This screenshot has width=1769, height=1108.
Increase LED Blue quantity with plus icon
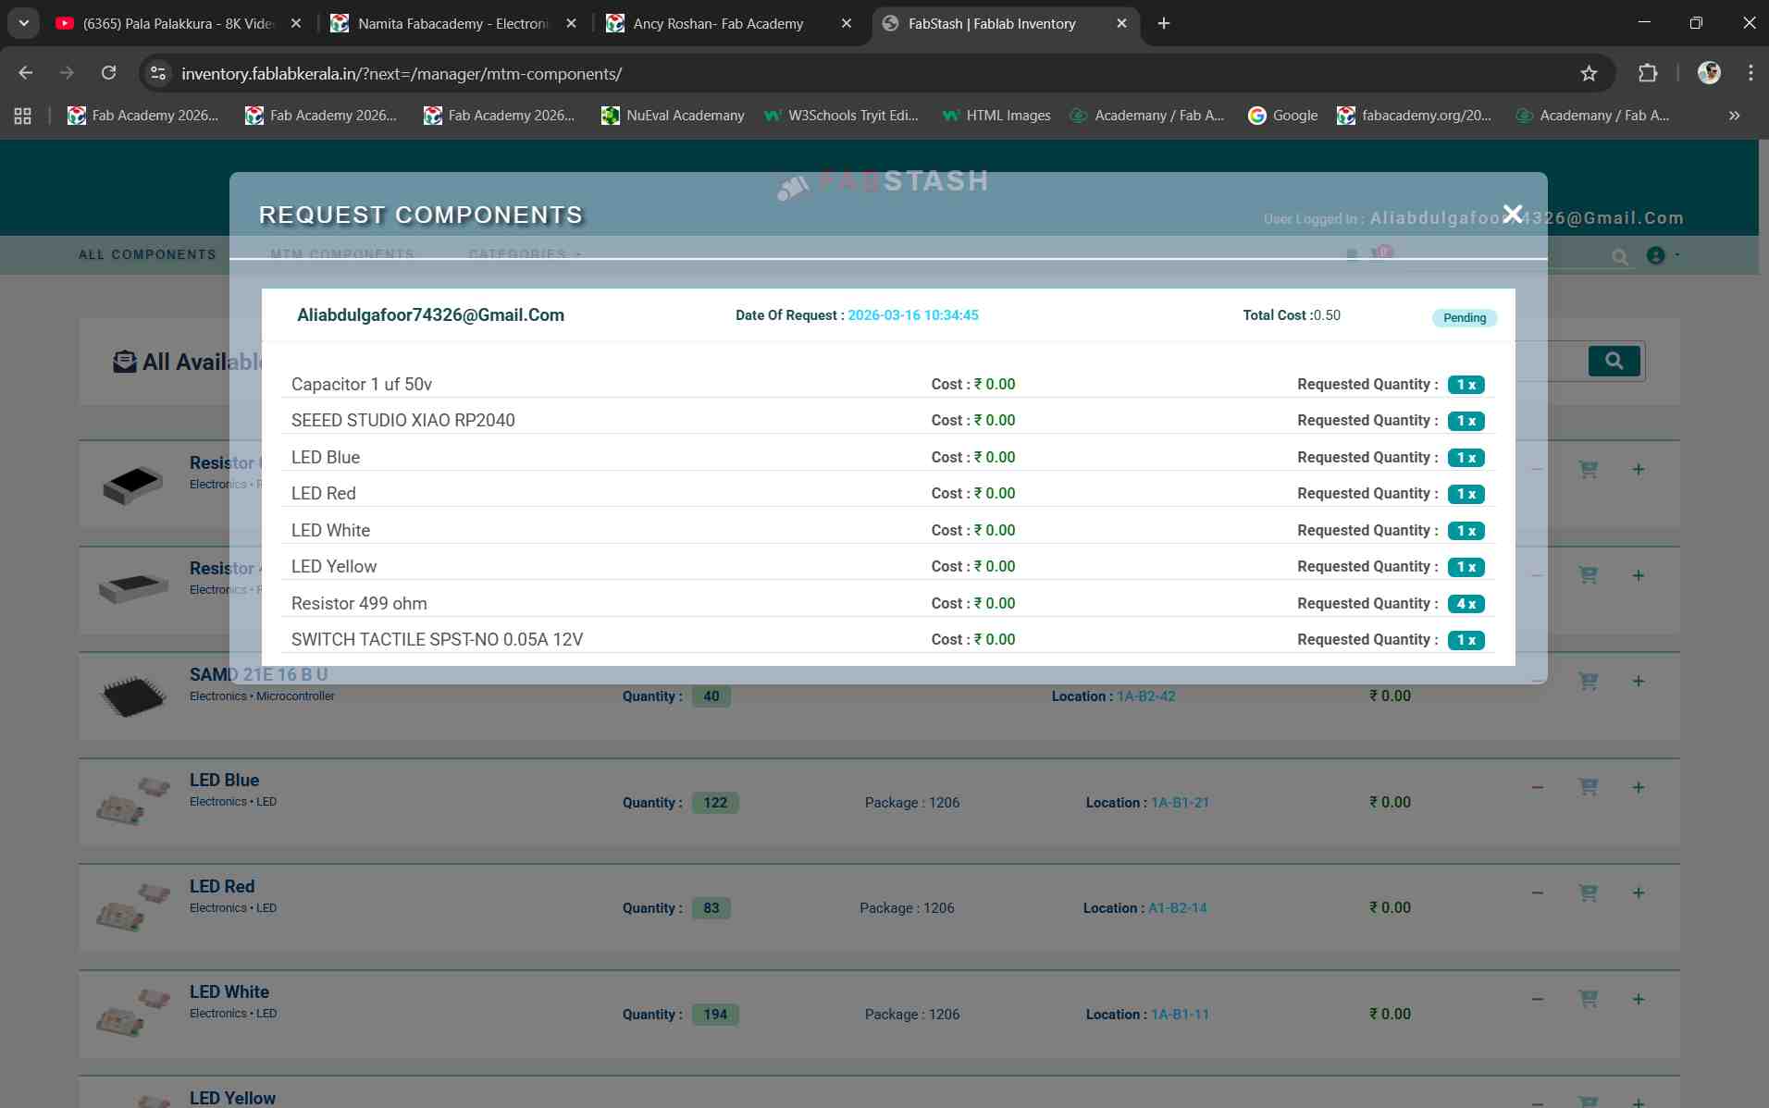coord(1639,787)
